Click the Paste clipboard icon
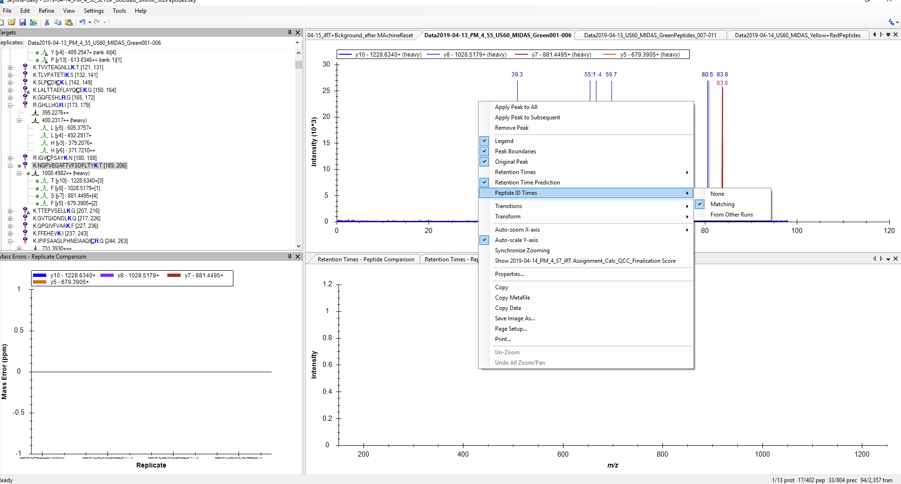 [69, 22]
